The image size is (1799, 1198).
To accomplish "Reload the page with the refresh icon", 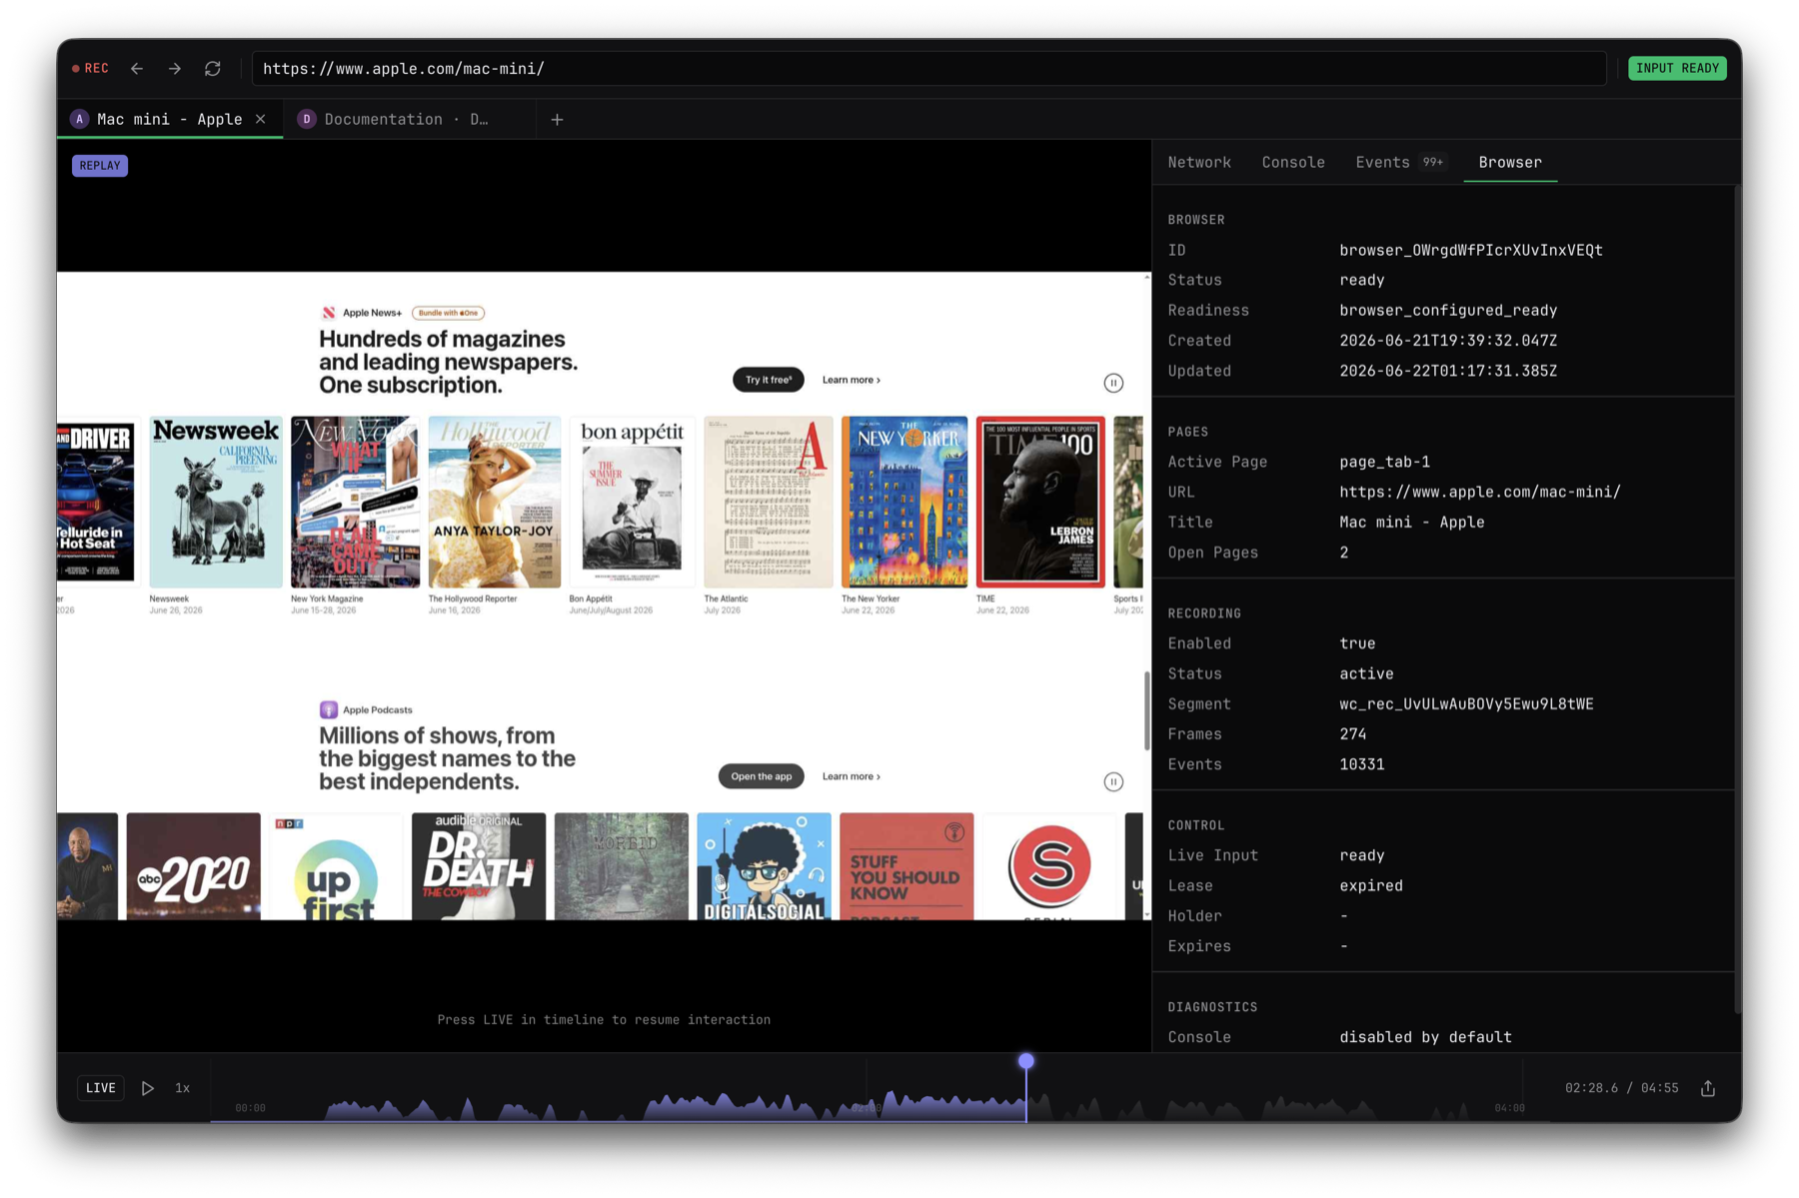I will [213, 69].
